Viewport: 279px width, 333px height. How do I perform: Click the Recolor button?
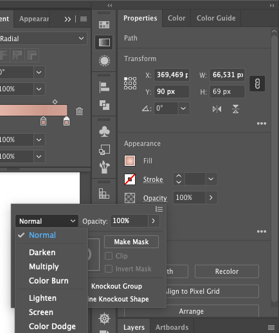[x=227, y=271]
